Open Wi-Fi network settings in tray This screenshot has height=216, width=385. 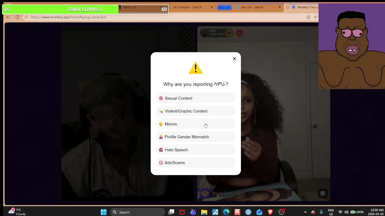[340, 212]
